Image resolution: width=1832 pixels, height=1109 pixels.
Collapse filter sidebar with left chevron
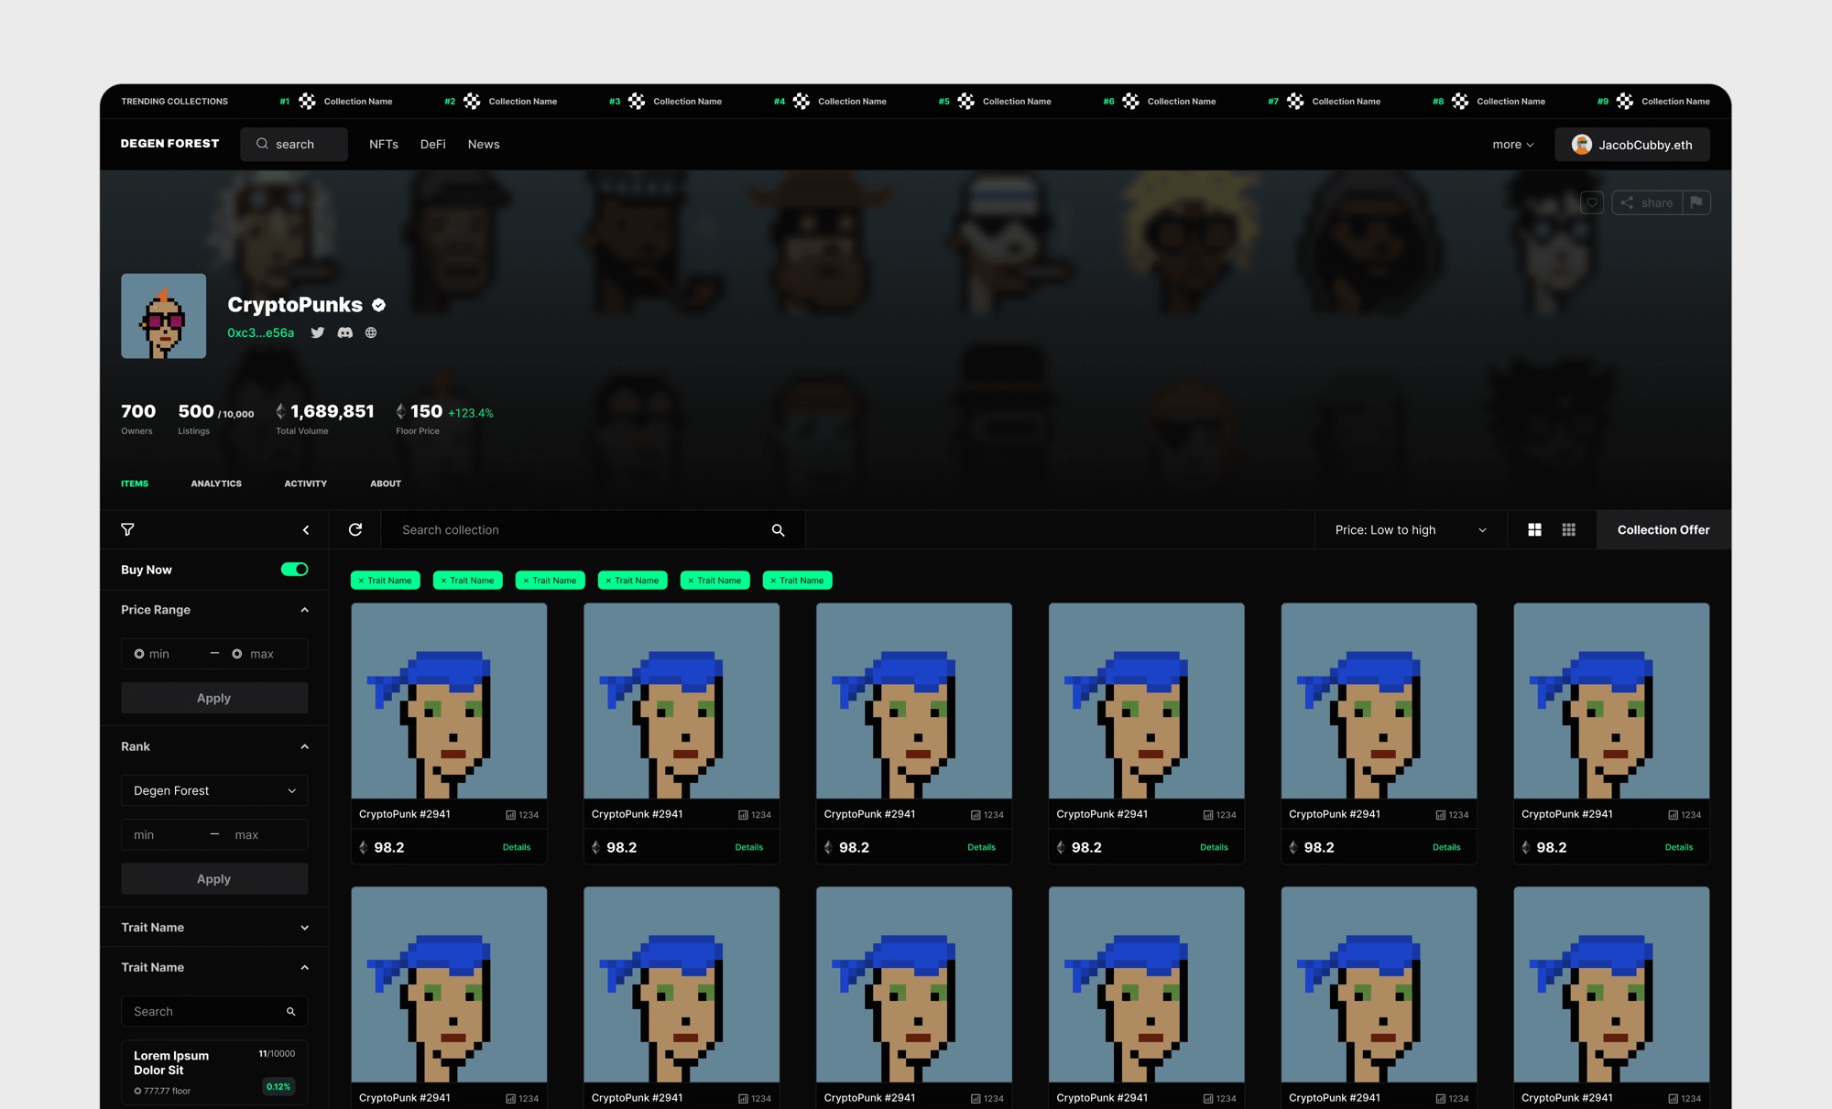pyautogui.click(x=306, y=530)
